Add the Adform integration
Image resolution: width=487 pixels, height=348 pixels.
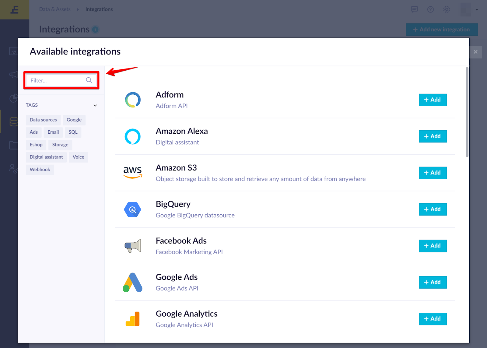point(433,100)
